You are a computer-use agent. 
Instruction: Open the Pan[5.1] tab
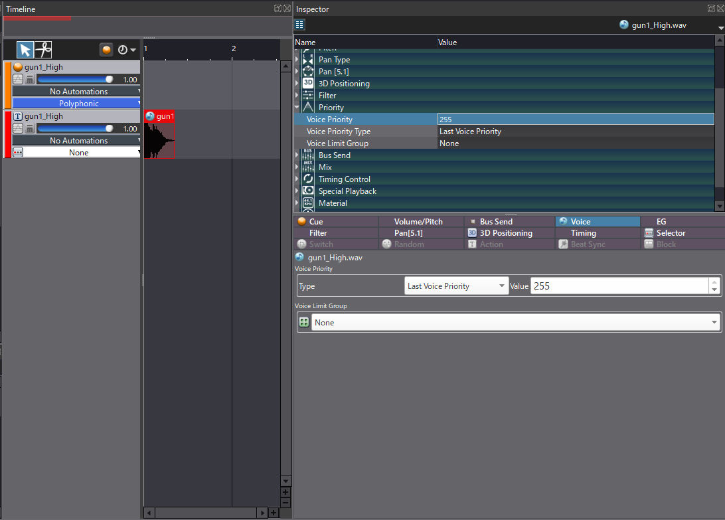[421, 232]
